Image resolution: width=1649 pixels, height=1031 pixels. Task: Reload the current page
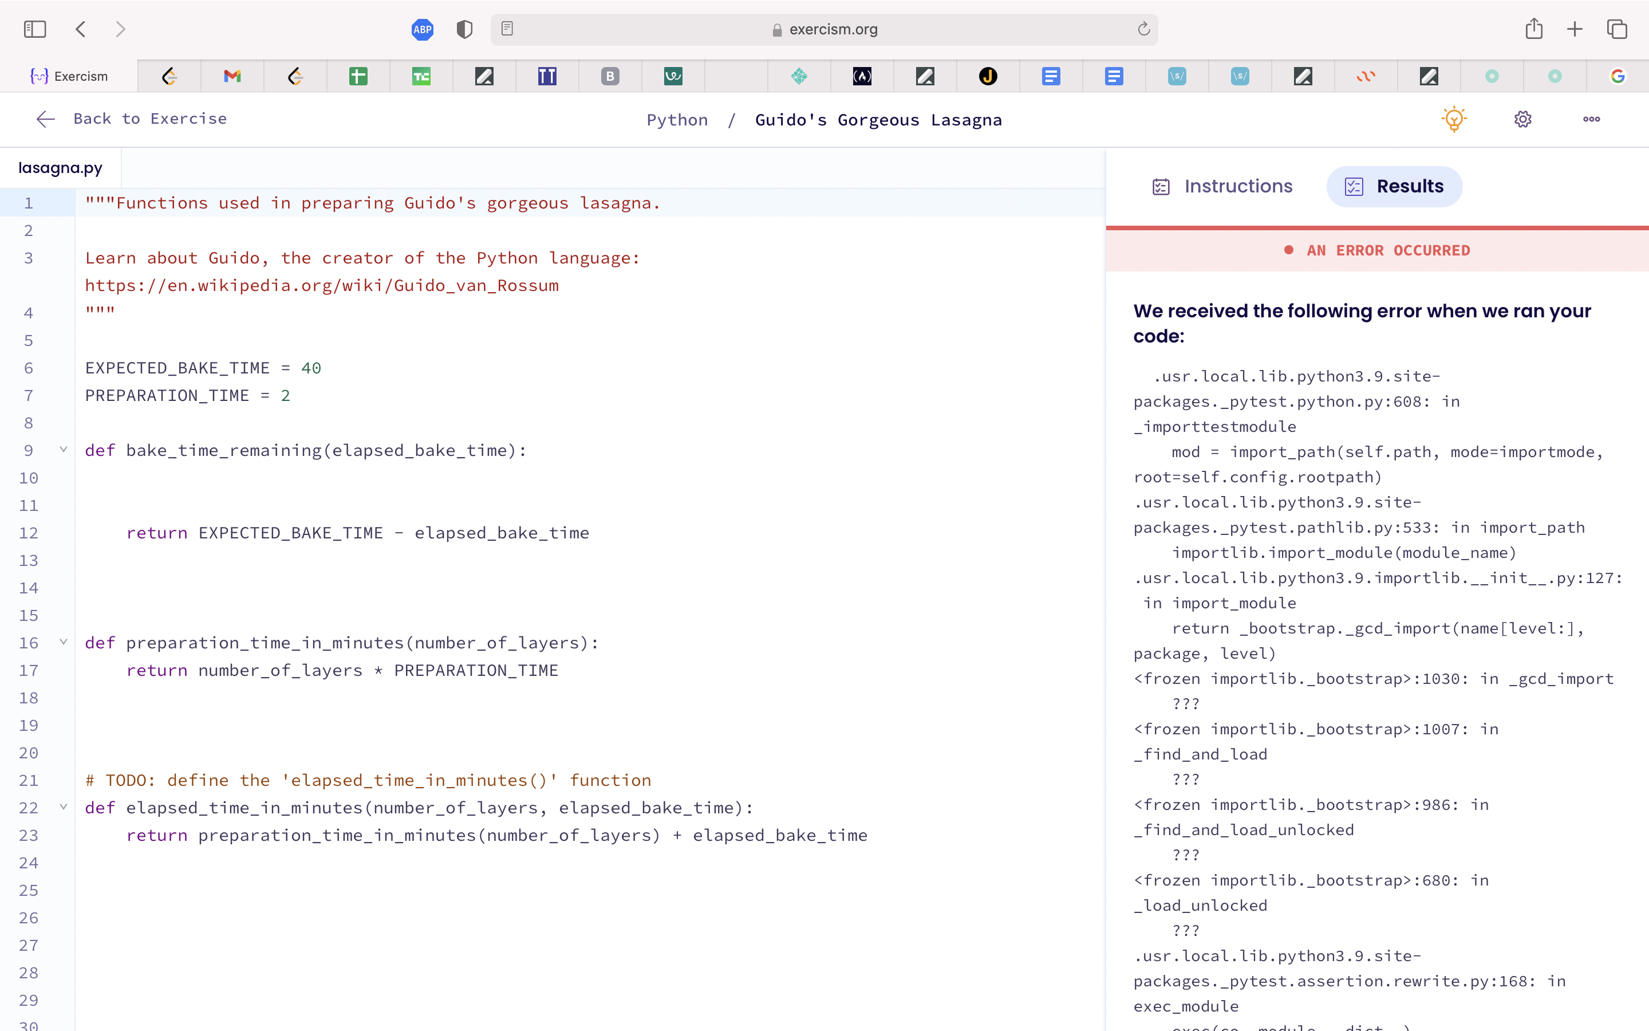[1143, 29]
